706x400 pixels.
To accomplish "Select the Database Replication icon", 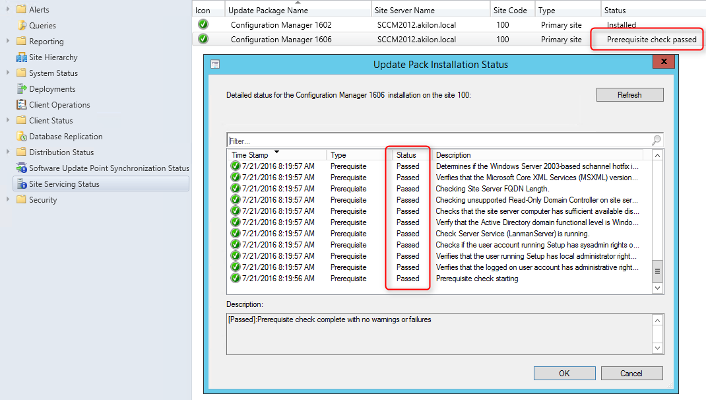I will click(21, 136).
